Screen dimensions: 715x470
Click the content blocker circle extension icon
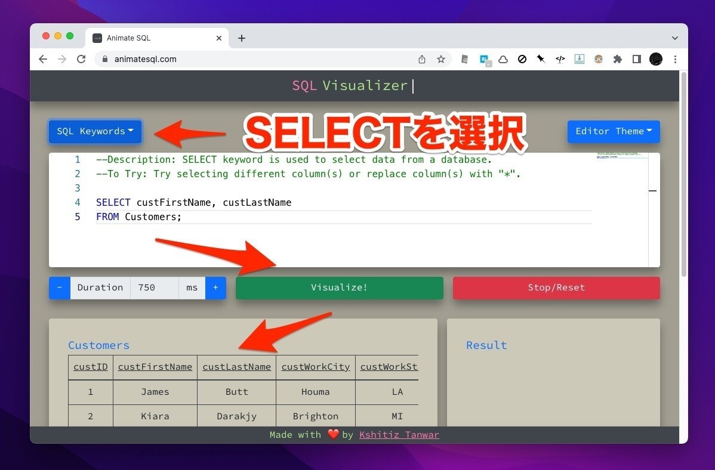(x=522, y=59)
